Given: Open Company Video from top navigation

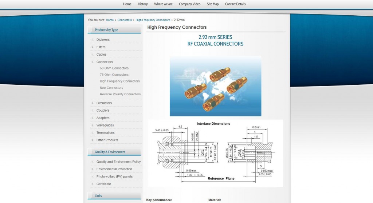Looking at the screenshot, I should (x=189, y=4).
